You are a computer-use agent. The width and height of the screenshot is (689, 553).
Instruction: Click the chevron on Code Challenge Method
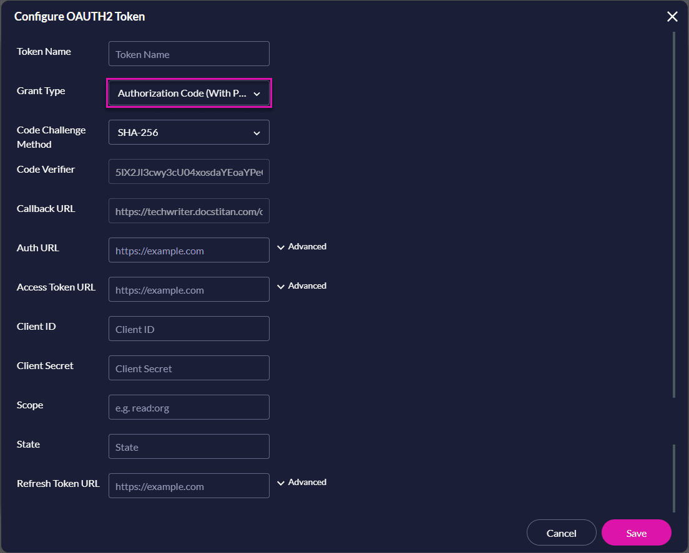coord(257,132)
